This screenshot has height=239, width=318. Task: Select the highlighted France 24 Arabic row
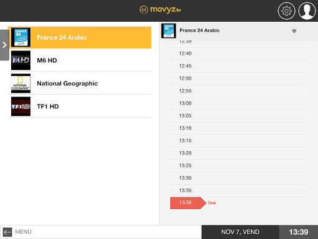79,37
